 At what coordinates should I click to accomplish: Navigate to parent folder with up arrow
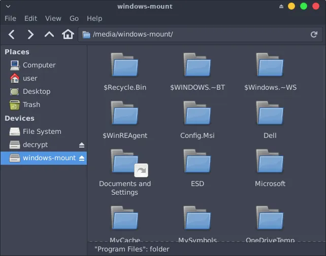pyautogui.click(x=49, y=34)
